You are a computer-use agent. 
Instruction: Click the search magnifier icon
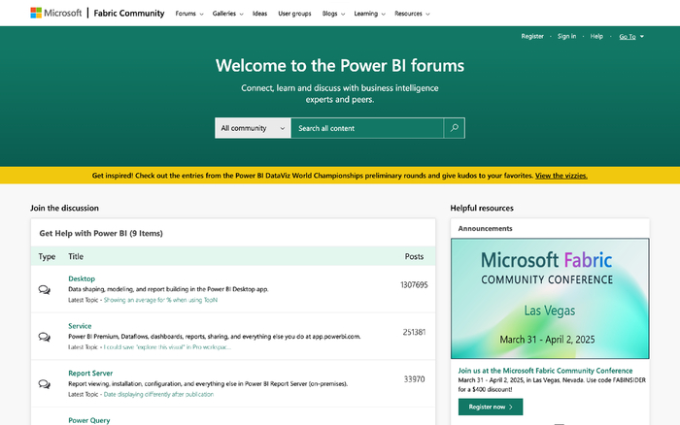tap(454, 128)
